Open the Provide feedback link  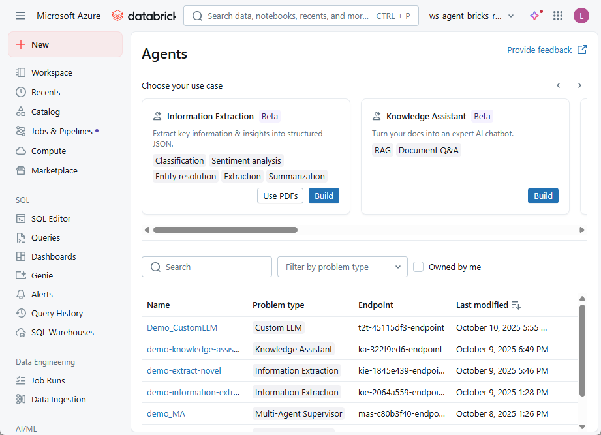[x=546, y=50]
